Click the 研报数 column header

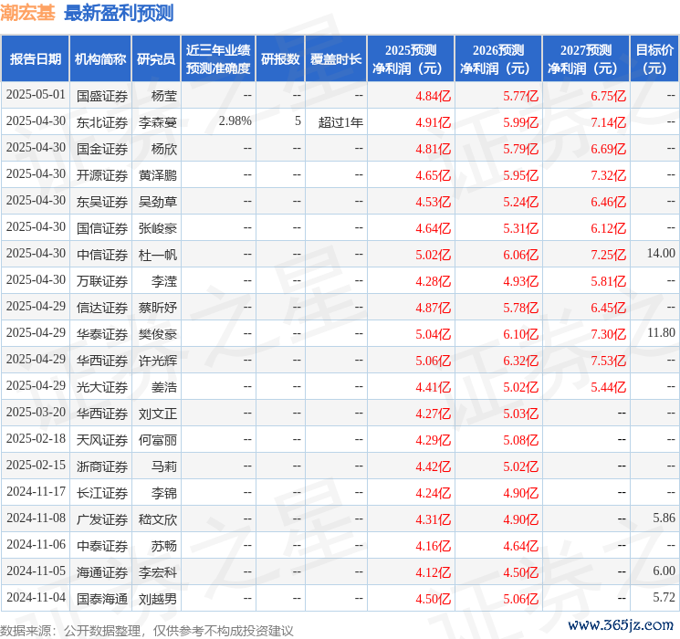[x=280, y=59]
